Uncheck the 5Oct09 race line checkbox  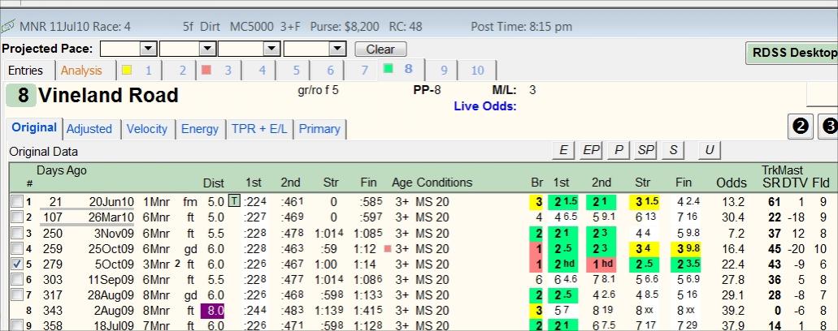(17, 264)
